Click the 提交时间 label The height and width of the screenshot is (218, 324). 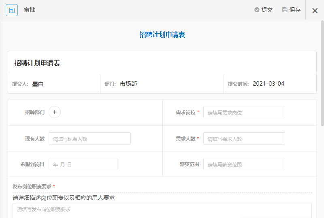click(238, 84)
